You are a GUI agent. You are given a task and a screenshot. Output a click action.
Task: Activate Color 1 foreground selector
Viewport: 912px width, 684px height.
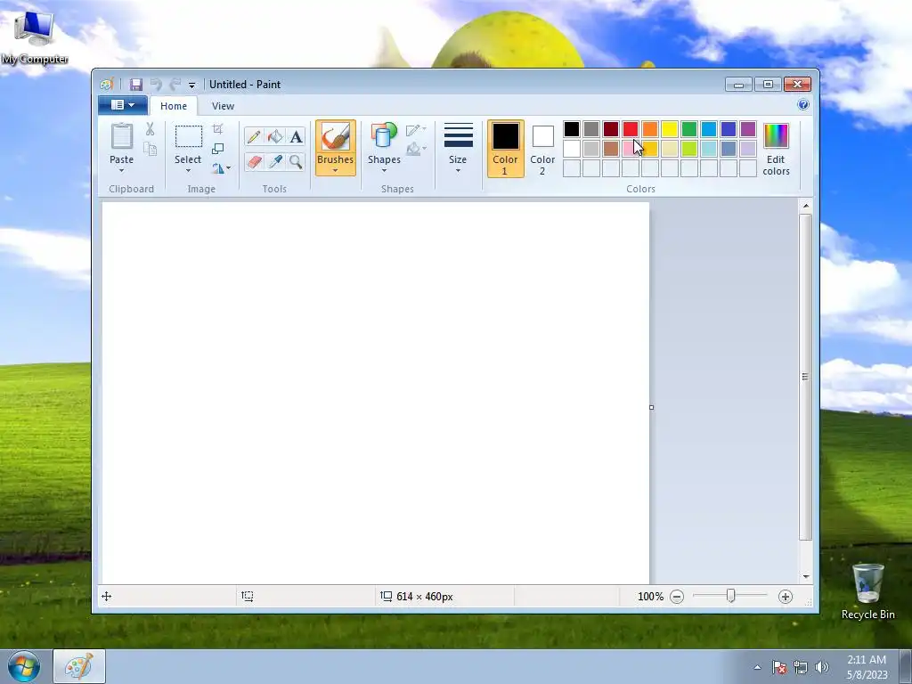pos(505,149)
